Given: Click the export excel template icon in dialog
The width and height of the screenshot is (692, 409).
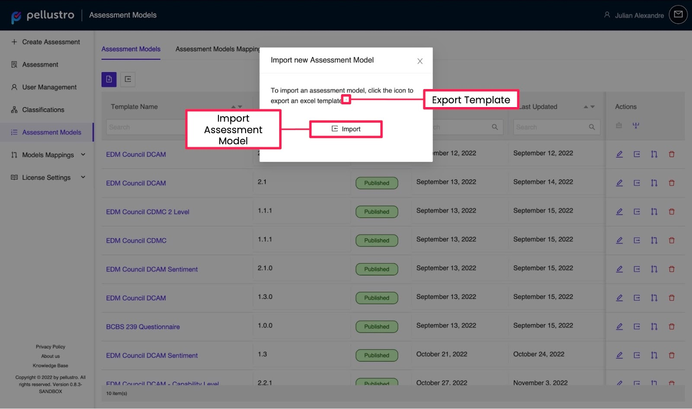Looking at the screenshot, I should click(x=346, y=99).
